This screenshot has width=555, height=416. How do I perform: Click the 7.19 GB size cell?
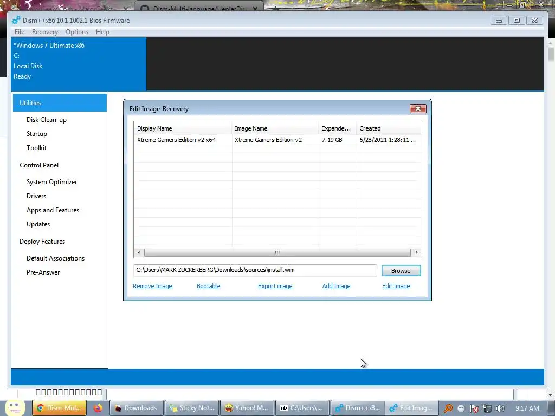(x=332, y=140)
